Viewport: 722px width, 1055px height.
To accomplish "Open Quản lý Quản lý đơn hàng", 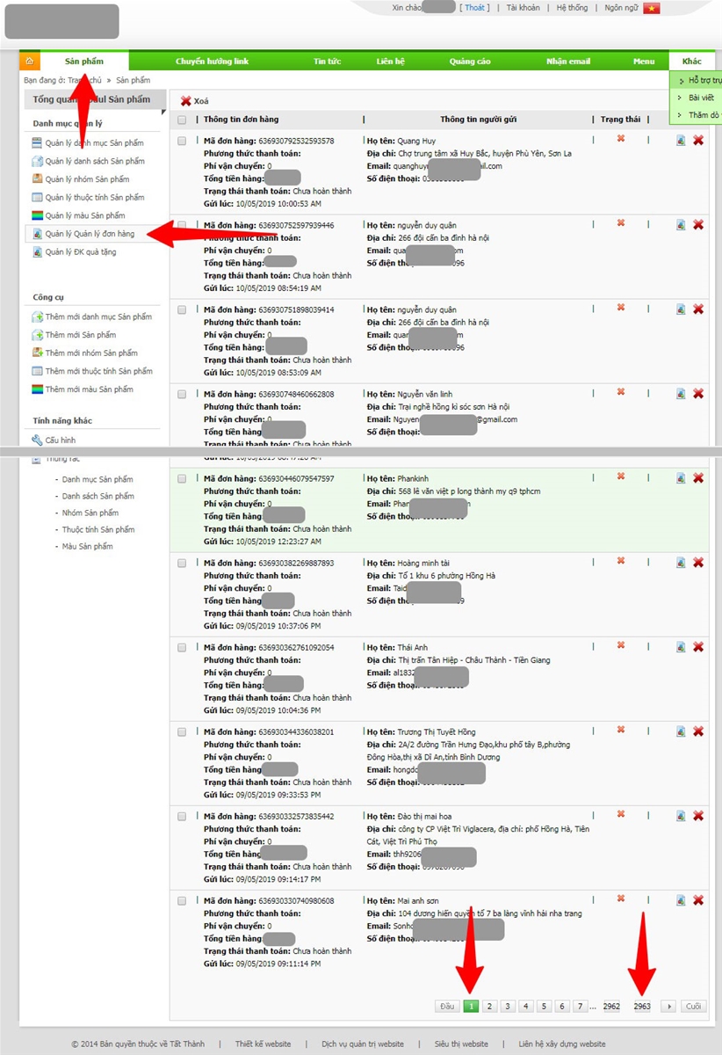I will [90, 234].
